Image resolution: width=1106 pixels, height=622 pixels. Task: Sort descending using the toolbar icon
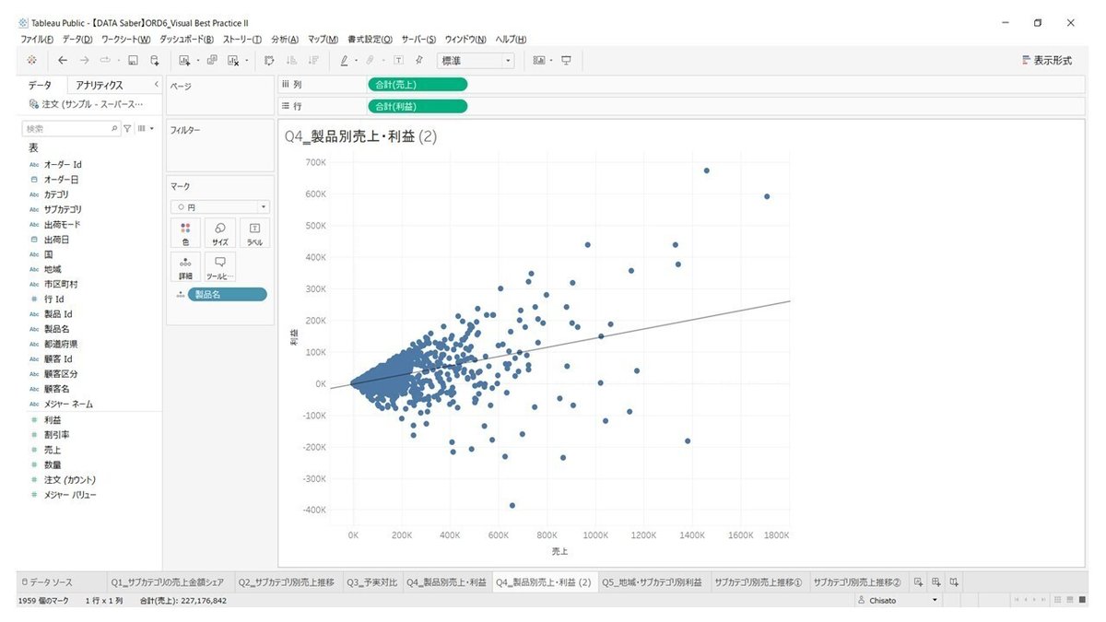click(313, 60)
